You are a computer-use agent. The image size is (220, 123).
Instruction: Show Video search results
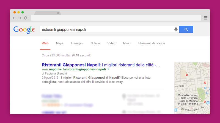111,43
